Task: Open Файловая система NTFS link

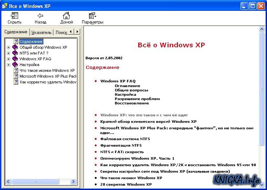Action: pos(125,139)
